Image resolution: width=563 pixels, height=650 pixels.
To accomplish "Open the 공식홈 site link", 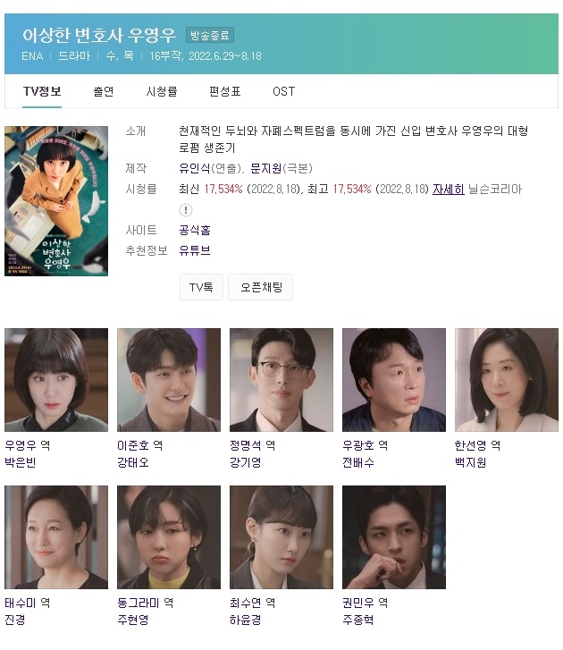I will point(195,230).
